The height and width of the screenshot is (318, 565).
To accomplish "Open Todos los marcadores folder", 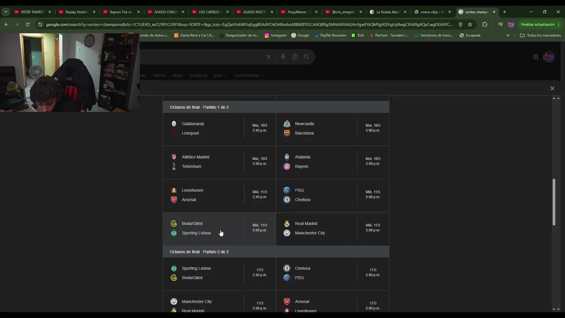I will coord(540,35).
